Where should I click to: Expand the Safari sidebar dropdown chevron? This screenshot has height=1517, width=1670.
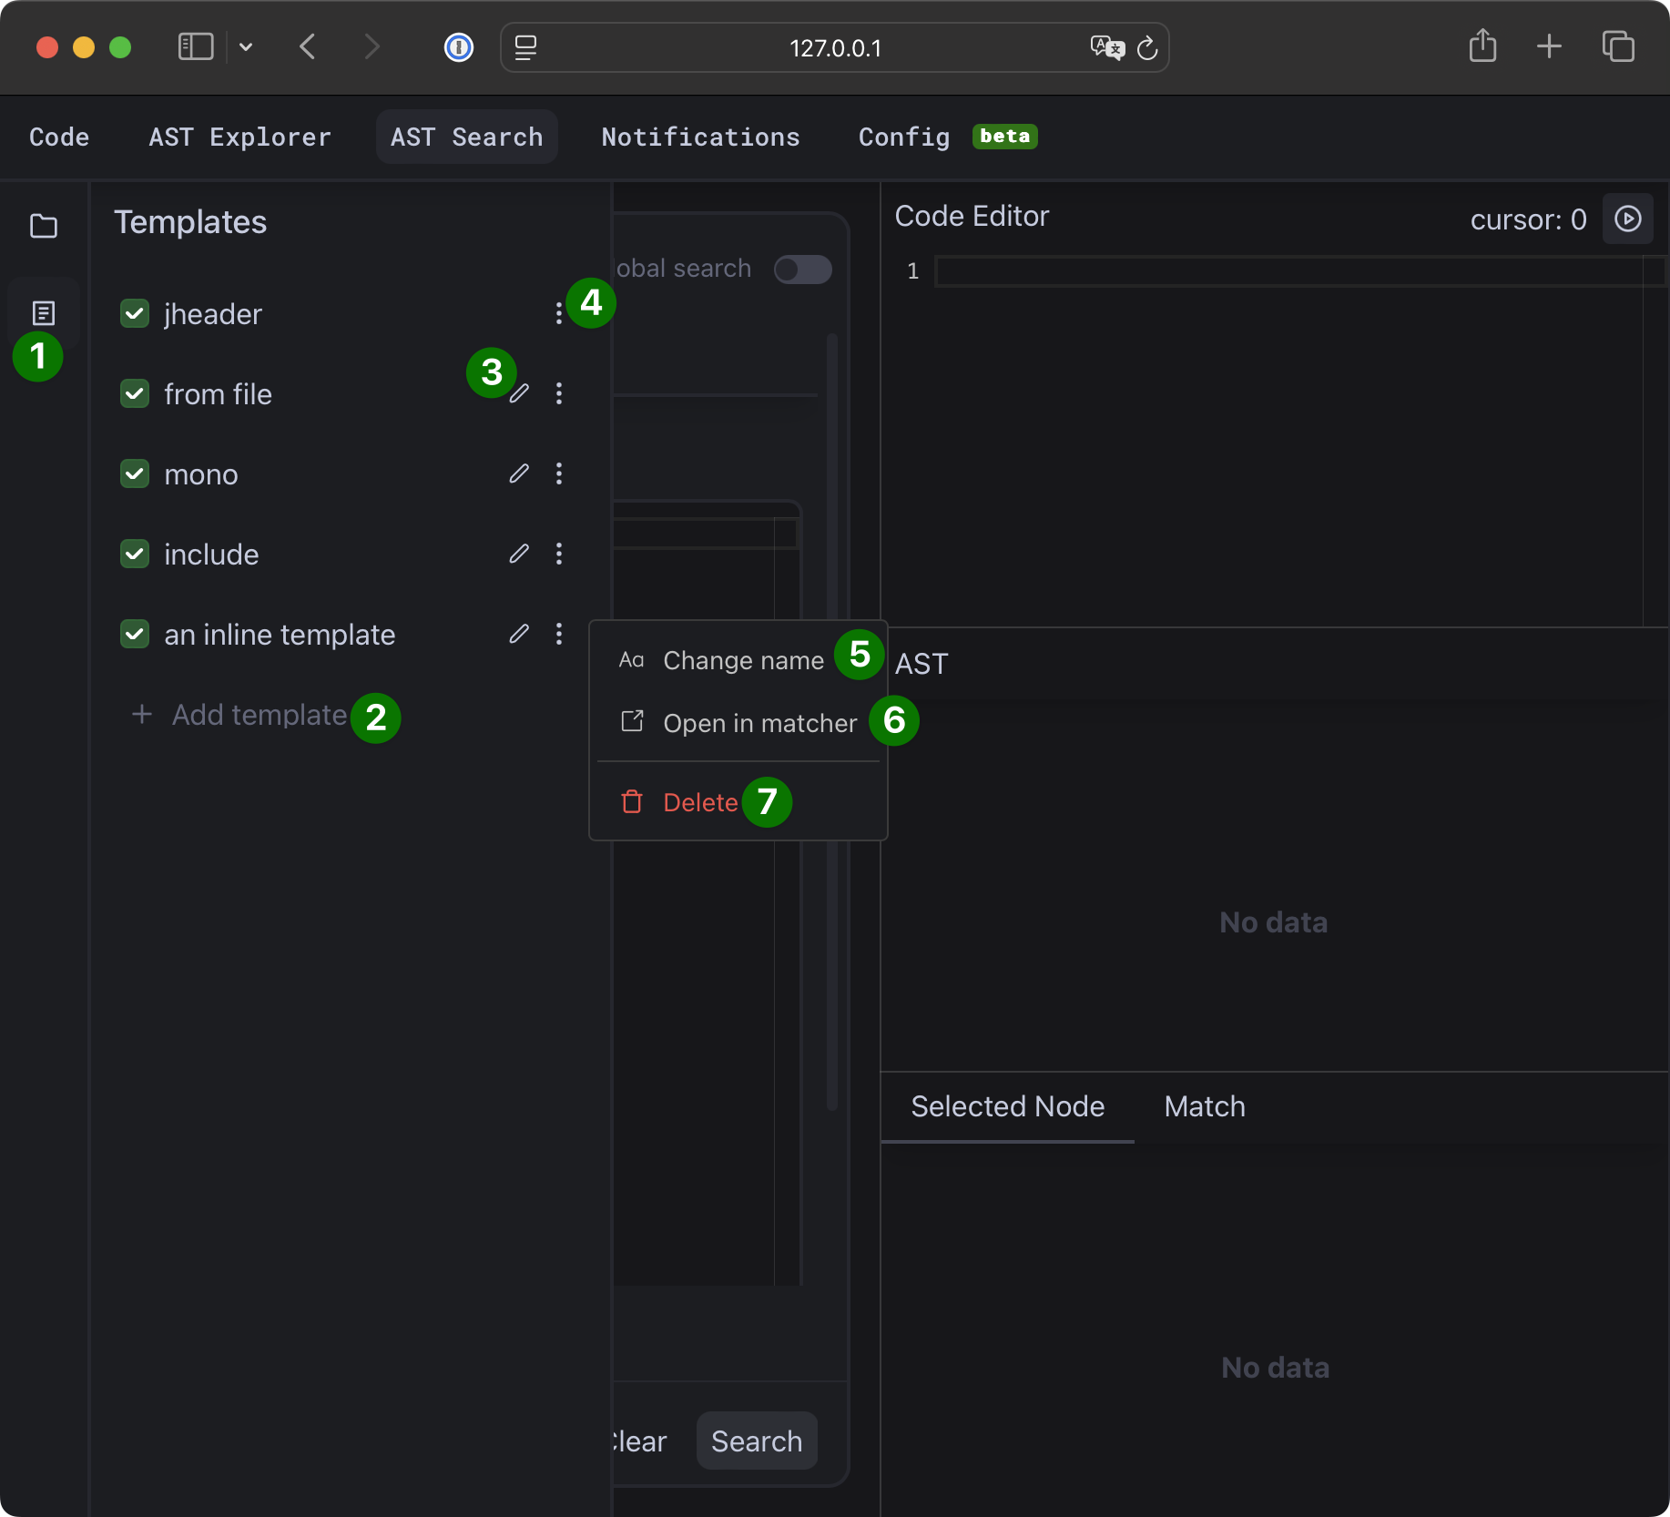click(246, 46)
